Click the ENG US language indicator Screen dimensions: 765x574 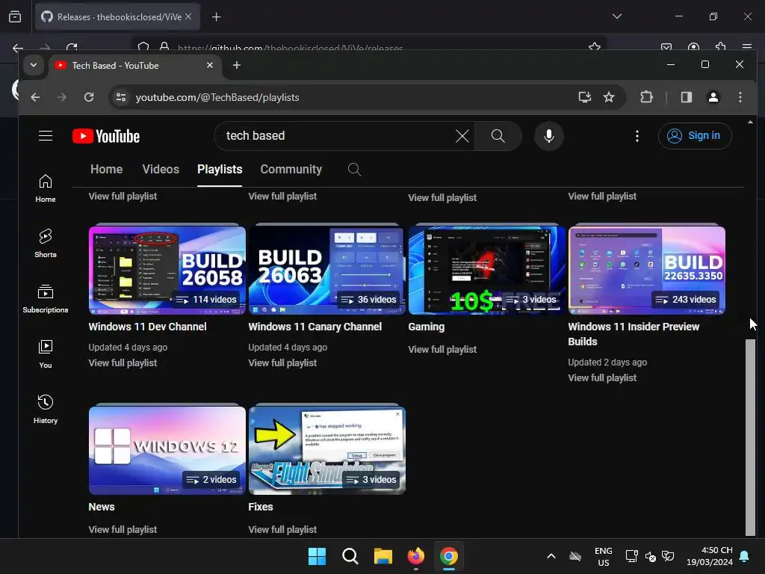pyautogui.click(x=603, y=556)
